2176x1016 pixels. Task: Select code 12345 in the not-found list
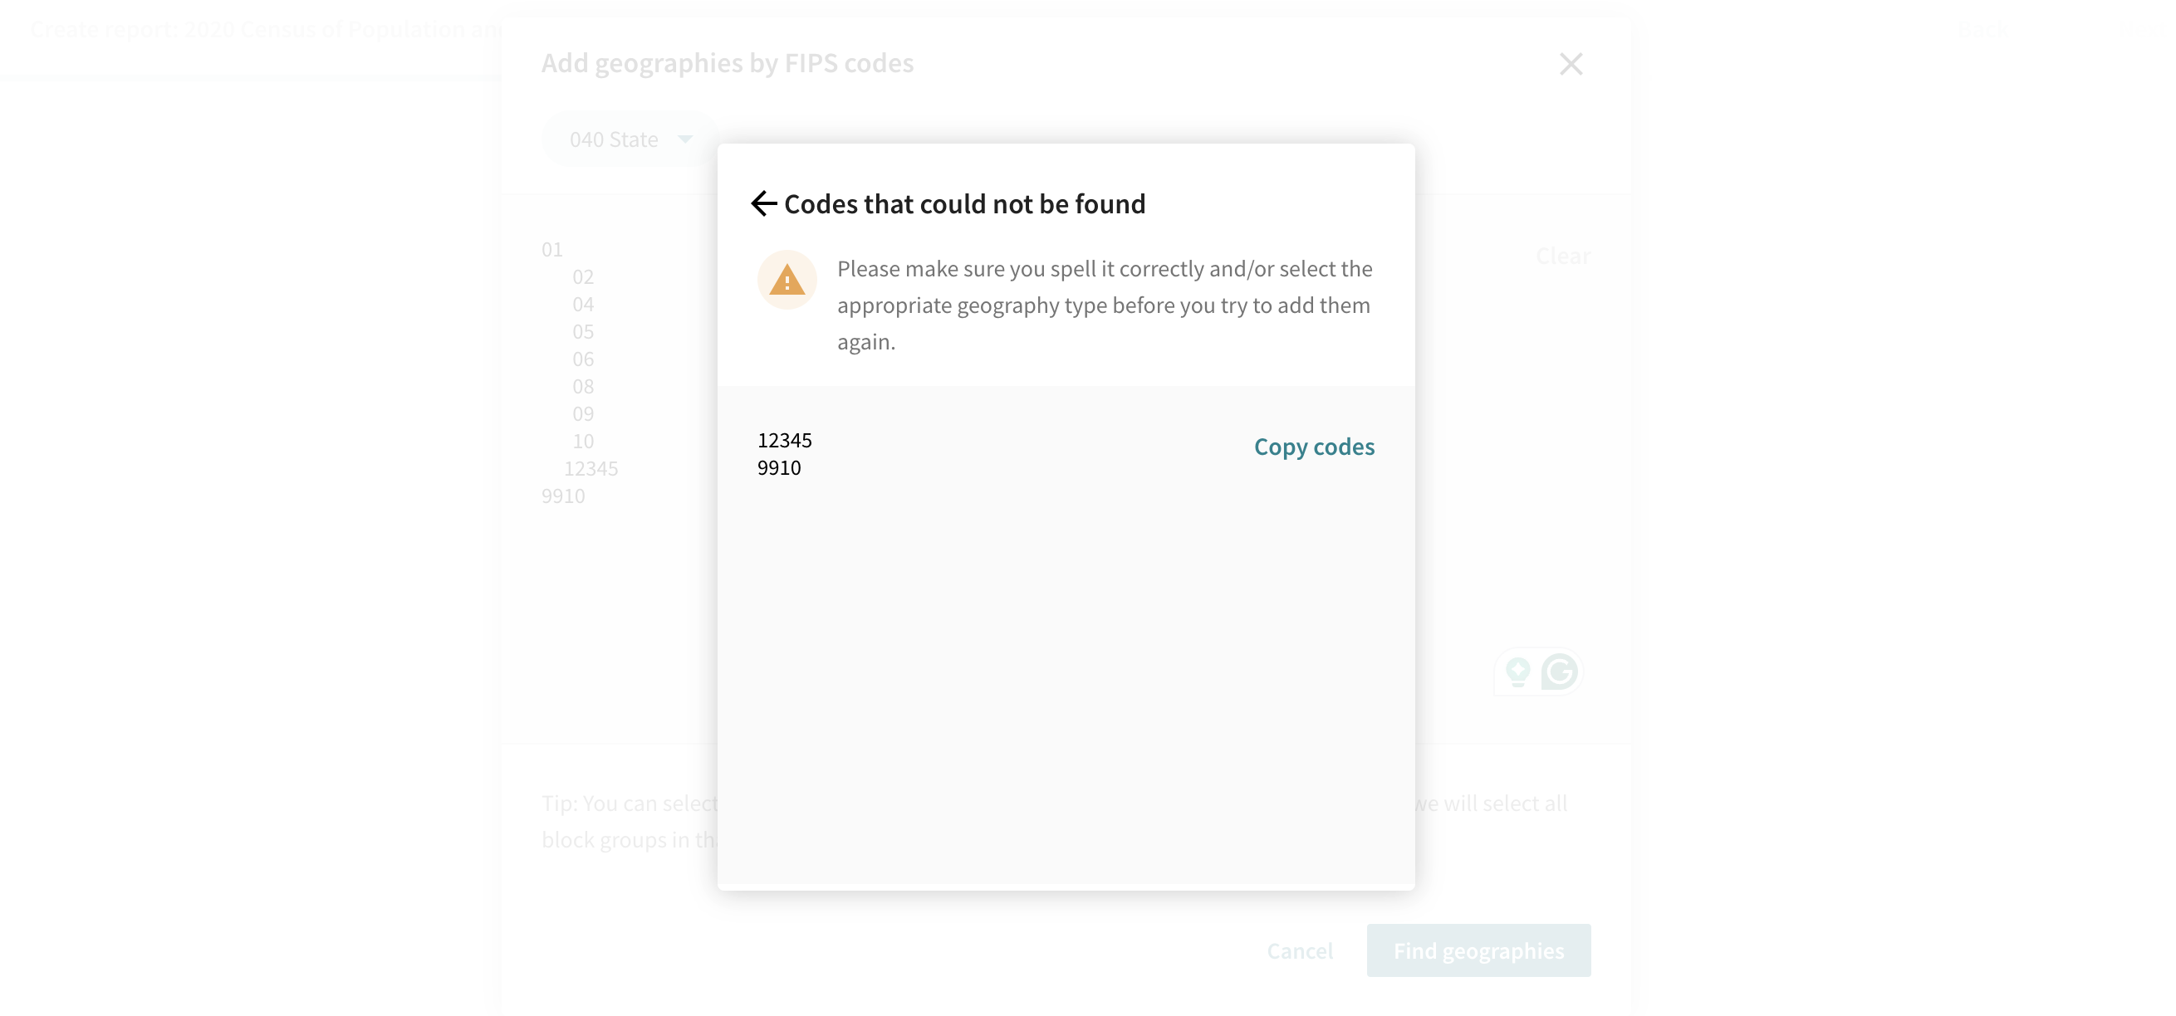pyautogui.click(x=784, y=440)
